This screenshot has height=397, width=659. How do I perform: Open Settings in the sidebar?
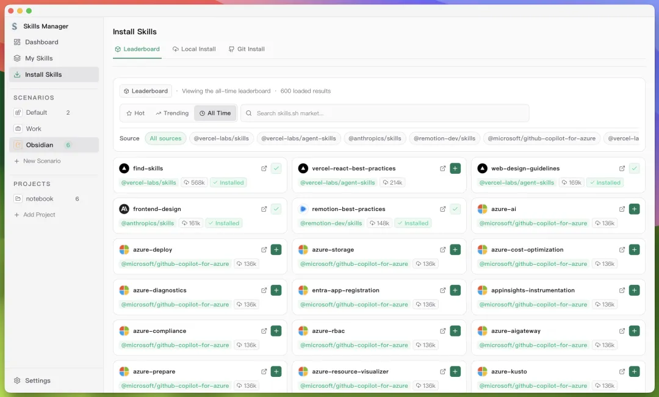pos(32,381)
